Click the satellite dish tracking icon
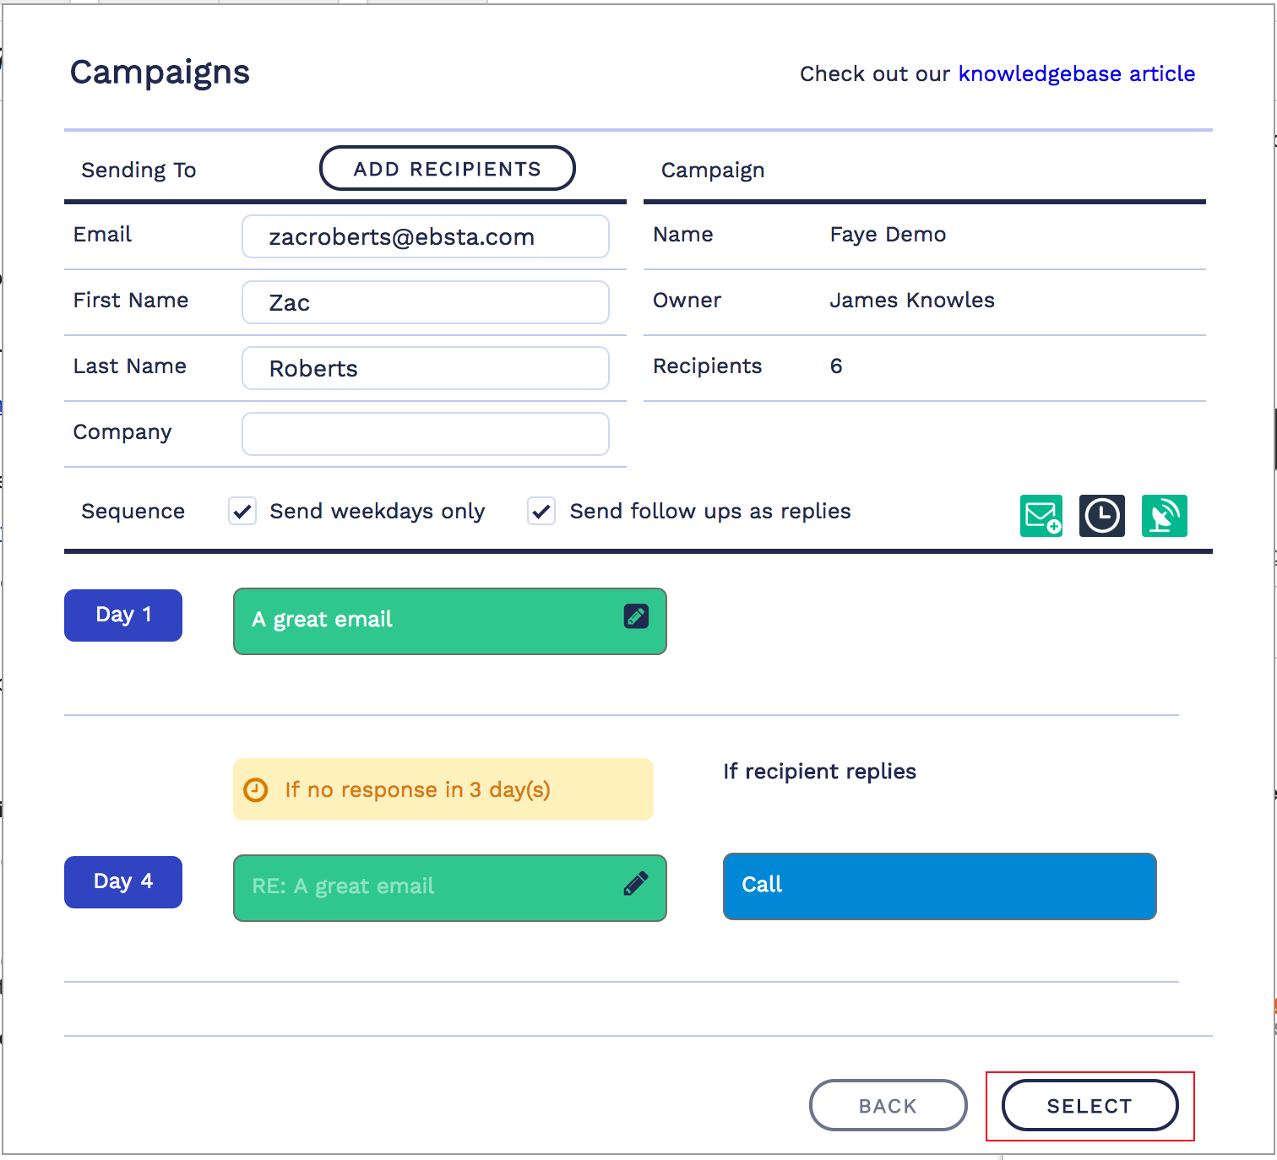1277x1160 pixels. tap(1164, 516)
